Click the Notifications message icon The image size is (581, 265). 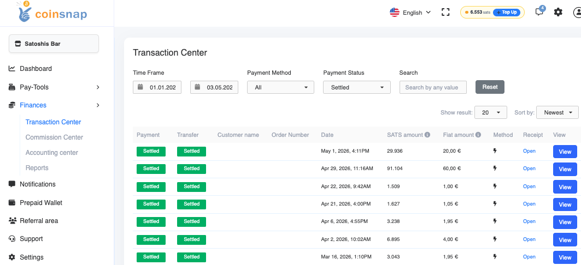[x=12, y=184]
